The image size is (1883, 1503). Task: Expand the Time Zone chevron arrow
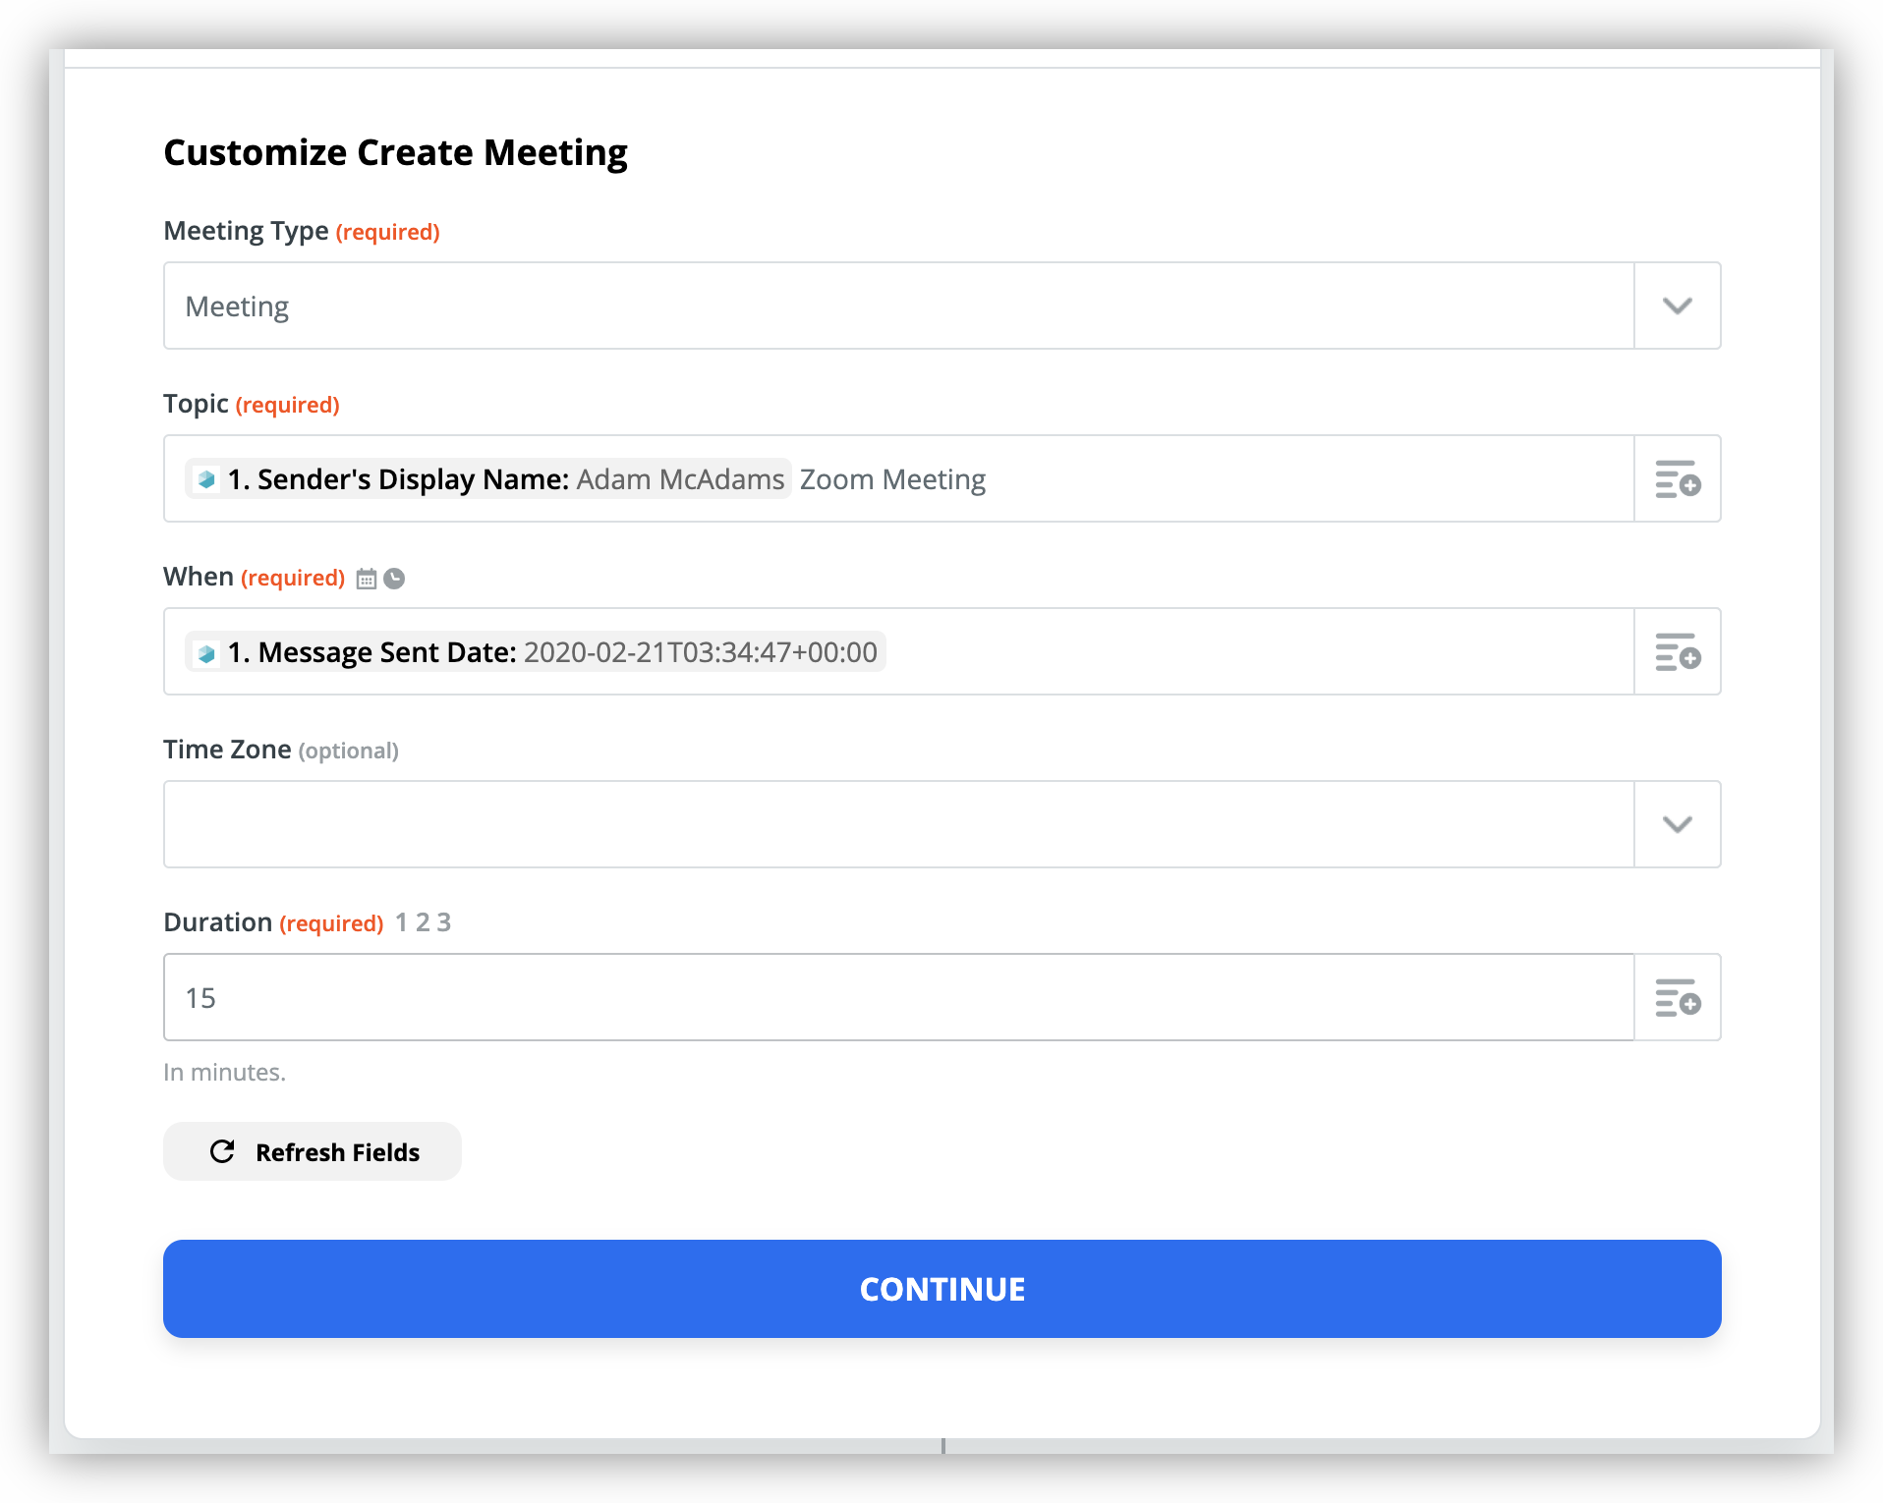(1677, 824)
